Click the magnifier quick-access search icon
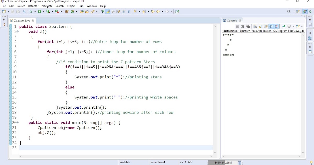This screenshot has width=314, height=165. pos(289,11)
